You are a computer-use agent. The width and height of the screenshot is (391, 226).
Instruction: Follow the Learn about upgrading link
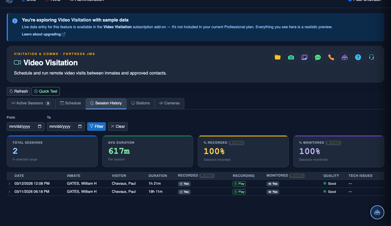(x=44, y=34)
